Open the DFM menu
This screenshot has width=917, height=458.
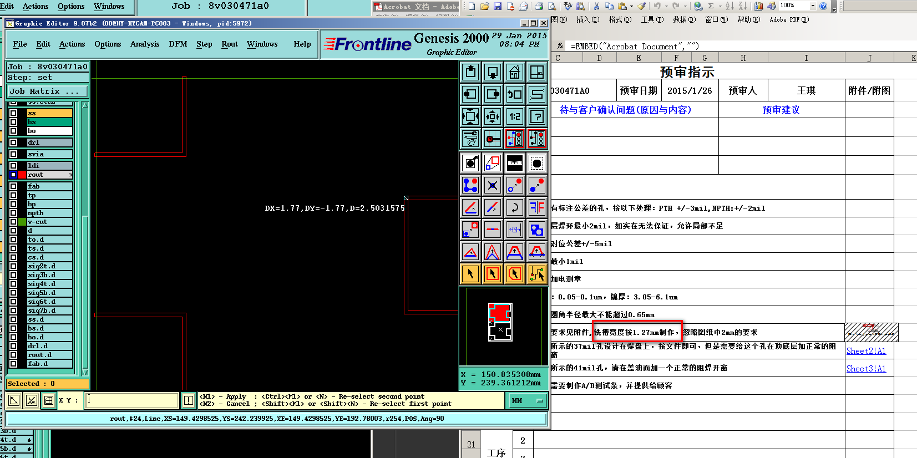tap(178, 44)
